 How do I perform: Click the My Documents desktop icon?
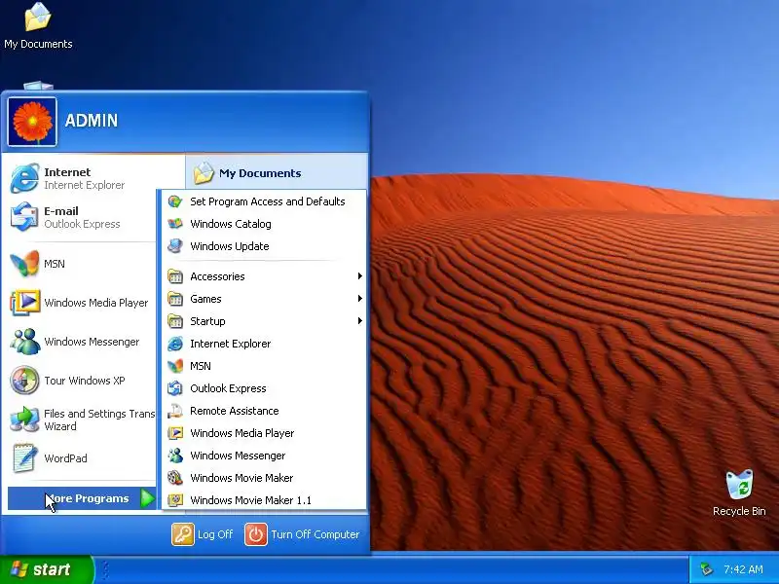tap(38, 17)
